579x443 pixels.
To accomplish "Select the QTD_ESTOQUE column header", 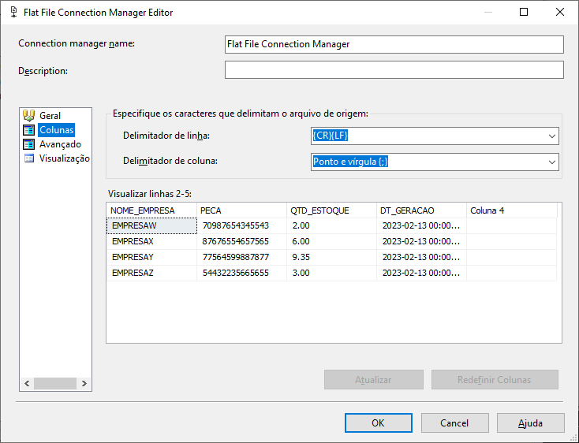I will pos(331,210).
